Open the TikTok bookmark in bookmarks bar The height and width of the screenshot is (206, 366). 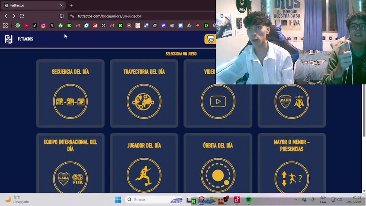35,26
